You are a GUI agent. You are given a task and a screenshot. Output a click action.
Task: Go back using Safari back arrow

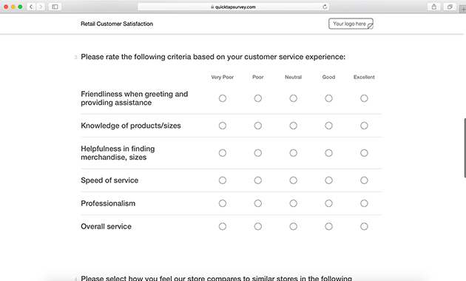pyautogui.click(x=31, y=7)
